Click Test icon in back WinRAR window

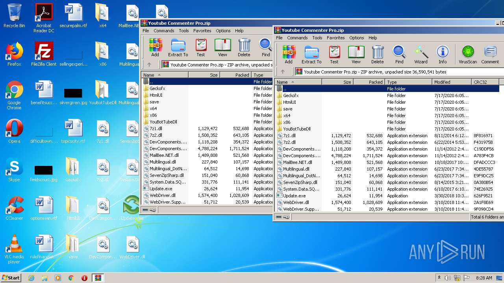pyautogui.click(x=201, y=47)
